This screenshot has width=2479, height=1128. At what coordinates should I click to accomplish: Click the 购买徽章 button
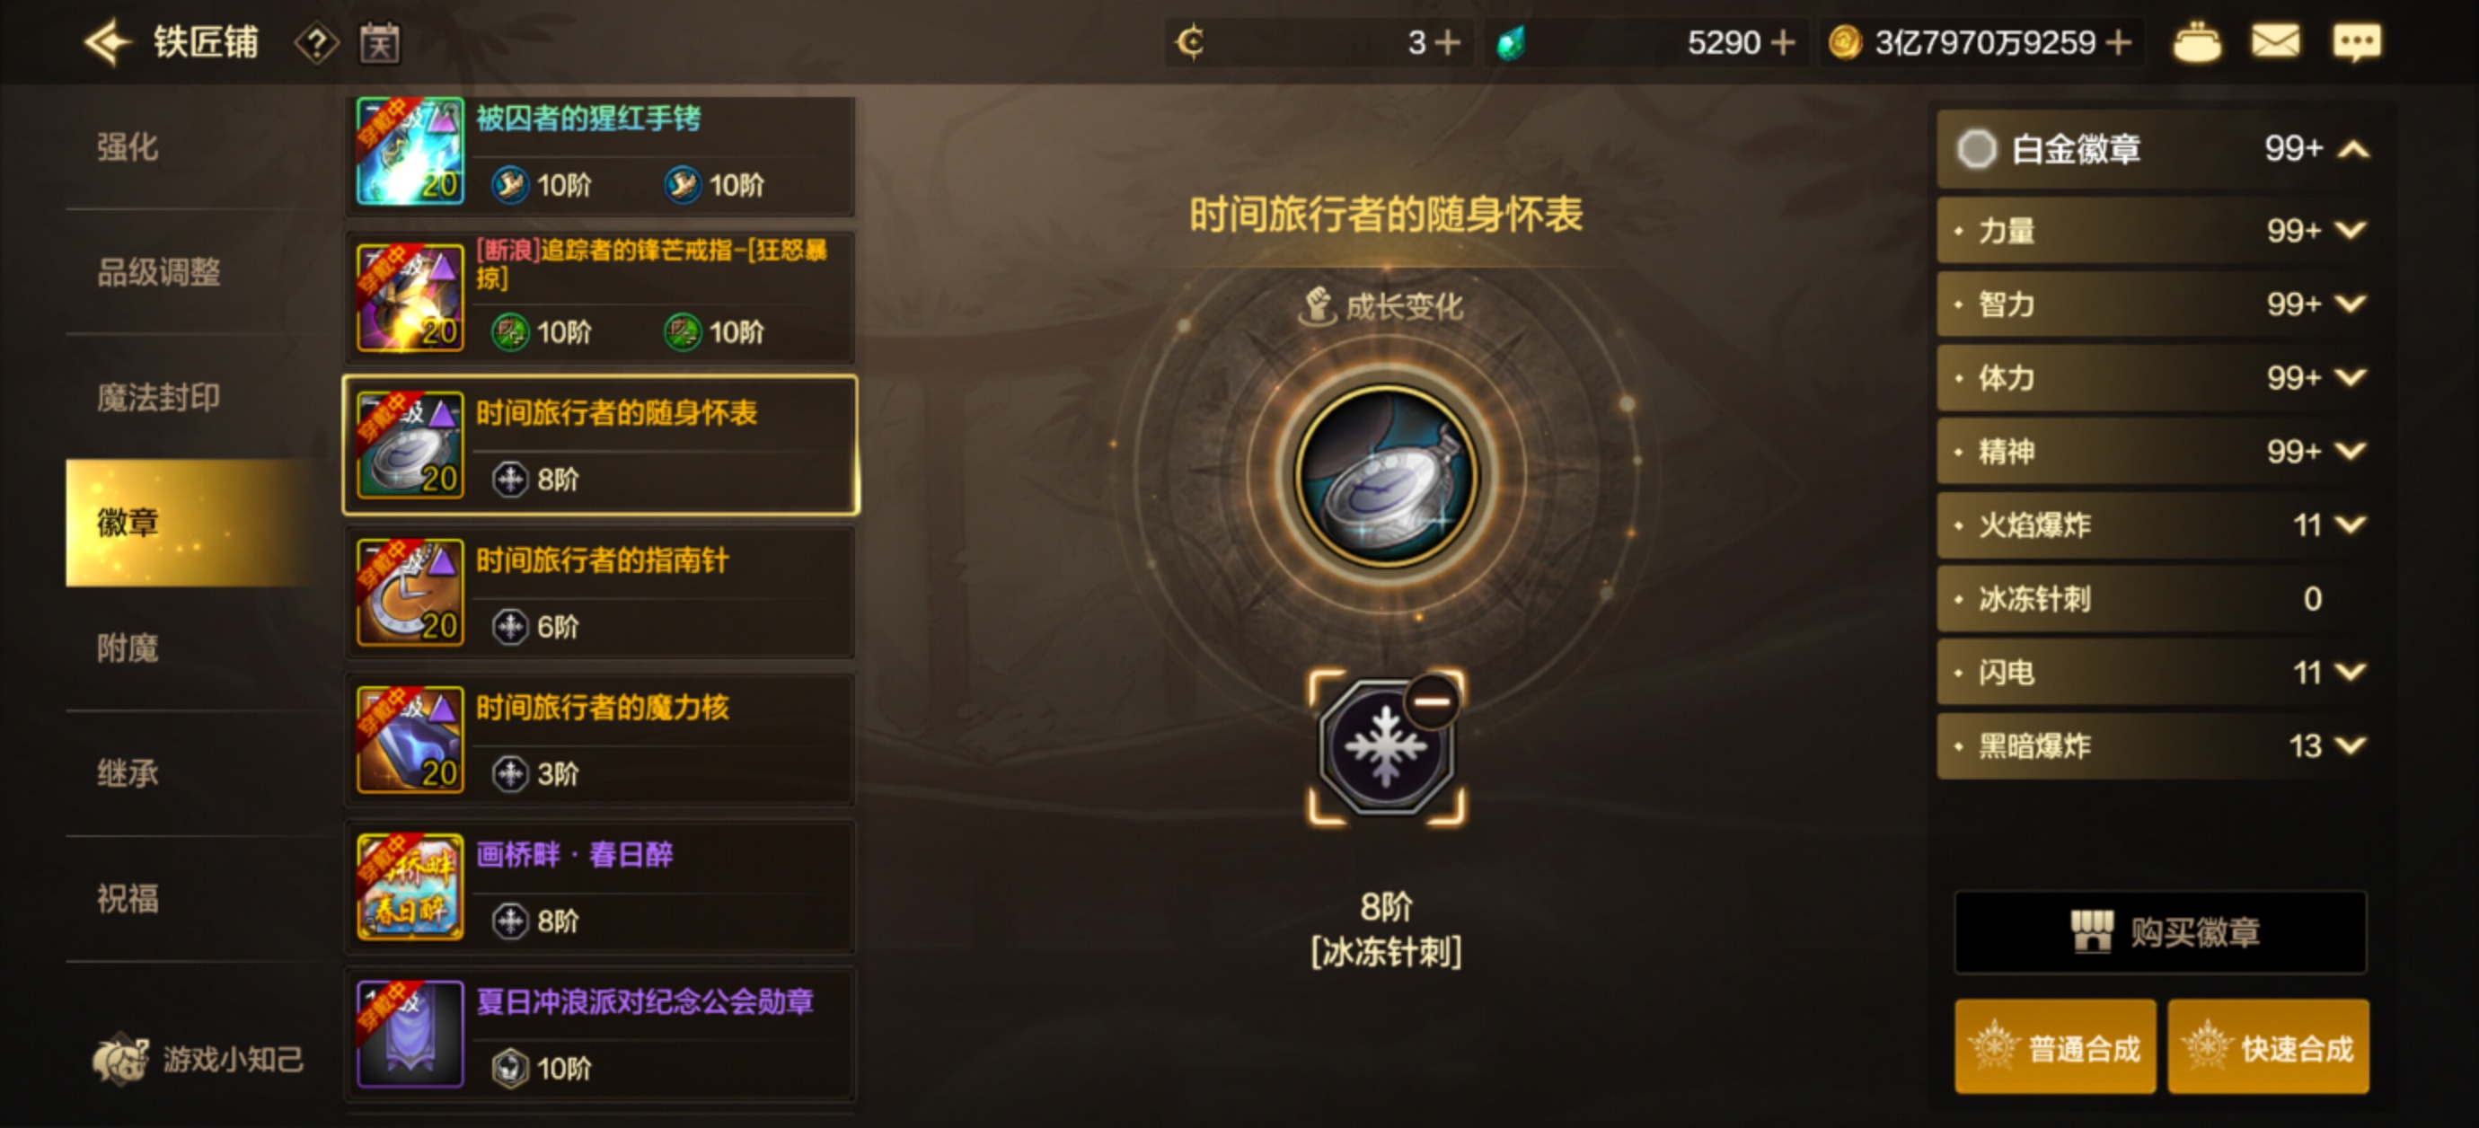[2159, 931]
